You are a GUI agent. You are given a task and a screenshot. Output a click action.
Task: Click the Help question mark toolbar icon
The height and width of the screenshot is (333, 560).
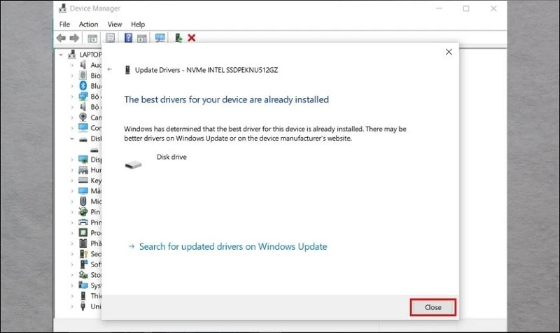coord(128,38)
